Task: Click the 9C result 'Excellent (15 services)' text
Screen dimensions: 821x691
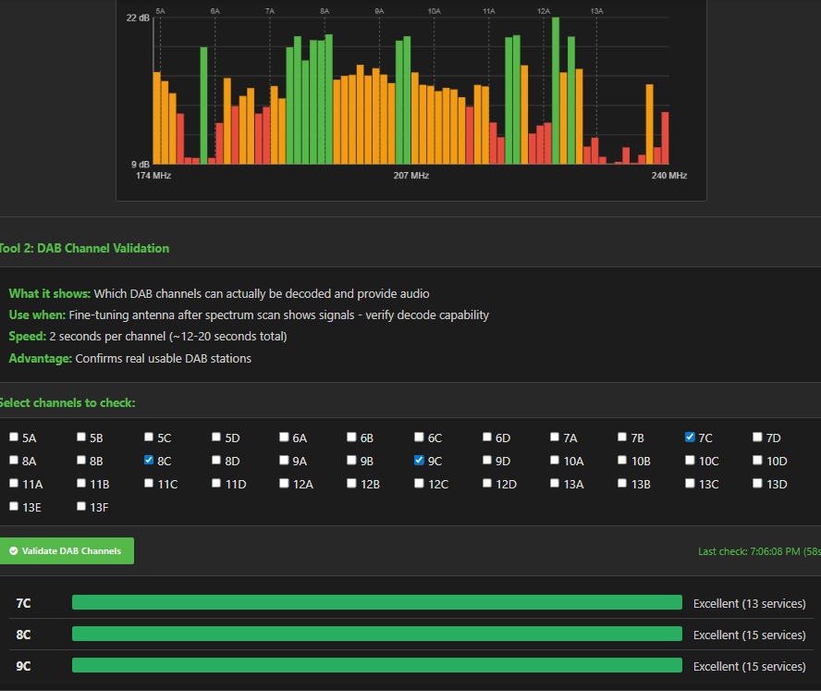Action: [x=749, y=666]
